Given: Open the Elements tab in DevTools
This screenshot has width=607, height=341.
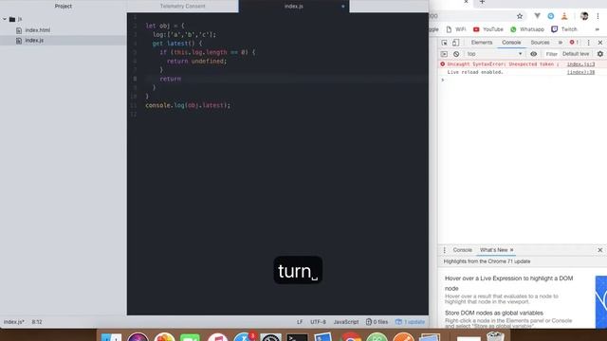Looking at the screenshot, I should tap(482, 43).
